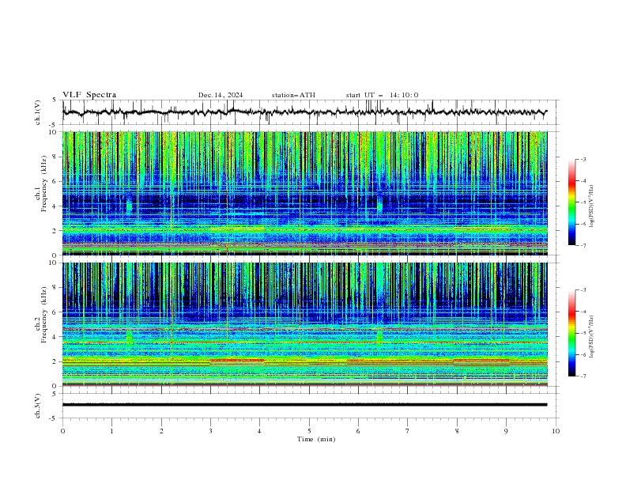Image resolution: width=626 pixels, height=484 pixels.
Task: Click ch.1 spectrogram frequency tick "6"
Action: coord(56,181)
